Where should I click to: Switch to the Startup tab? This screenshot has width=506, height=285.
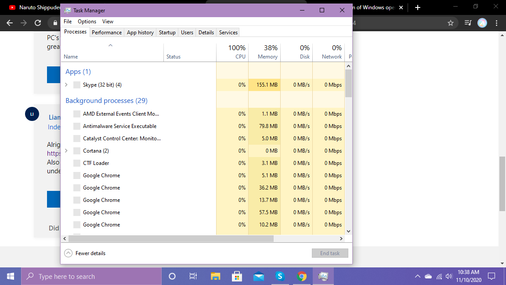(x=167, y=32)
